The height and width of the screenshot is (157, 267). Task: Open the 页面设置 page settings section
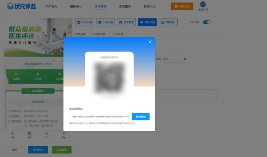105,22
